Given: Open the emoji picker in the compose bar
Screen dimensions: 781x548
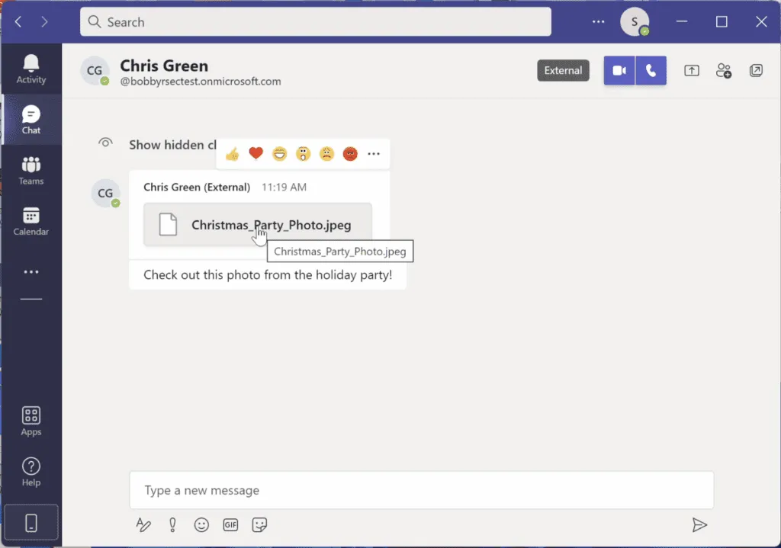Looking at the screenshot, I should (201, 524).
